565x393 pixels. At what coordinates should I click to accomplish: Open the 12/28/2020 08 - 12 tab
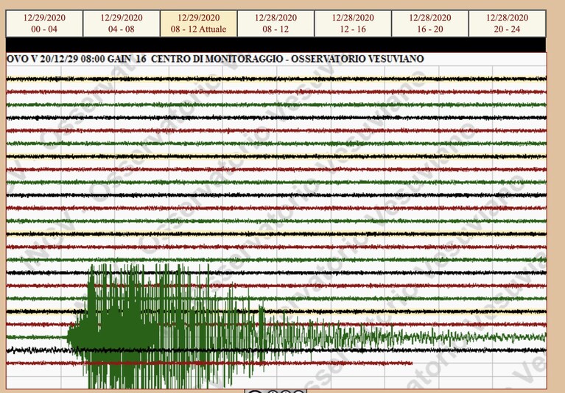276,24
